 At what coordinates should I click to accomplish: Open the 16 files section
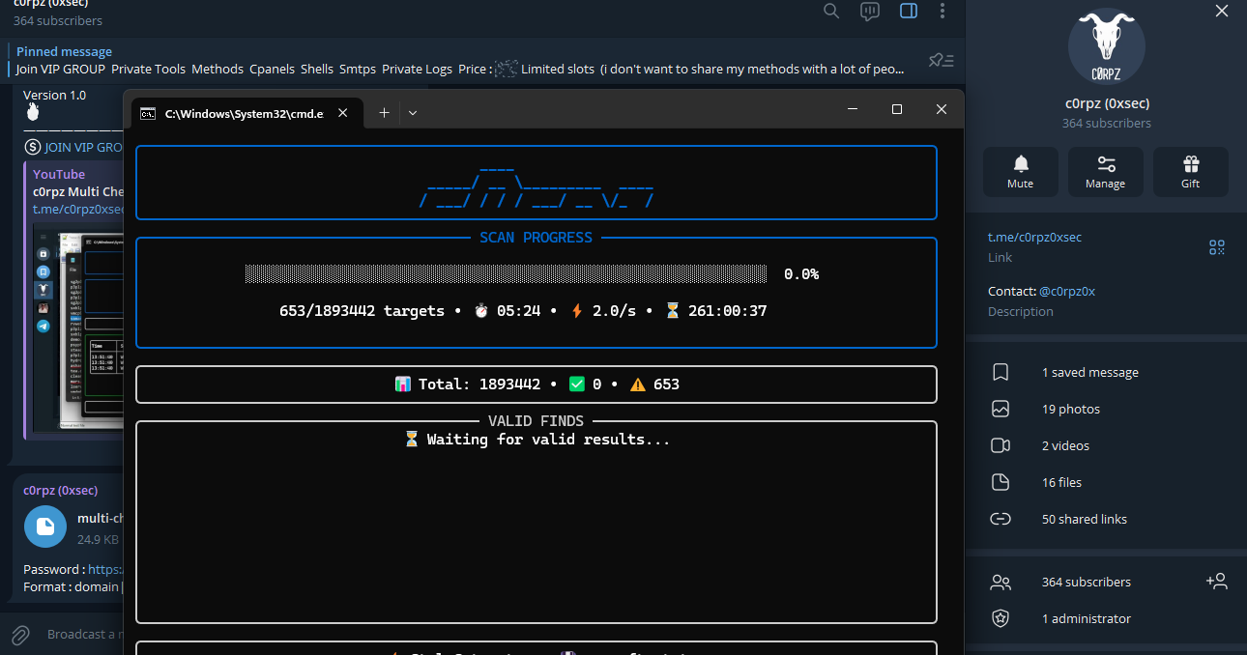click(x=1061, y=483)
